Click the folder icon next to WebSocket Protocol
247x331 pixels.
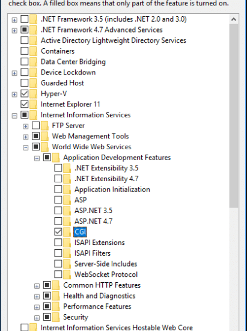click(67, 274)
